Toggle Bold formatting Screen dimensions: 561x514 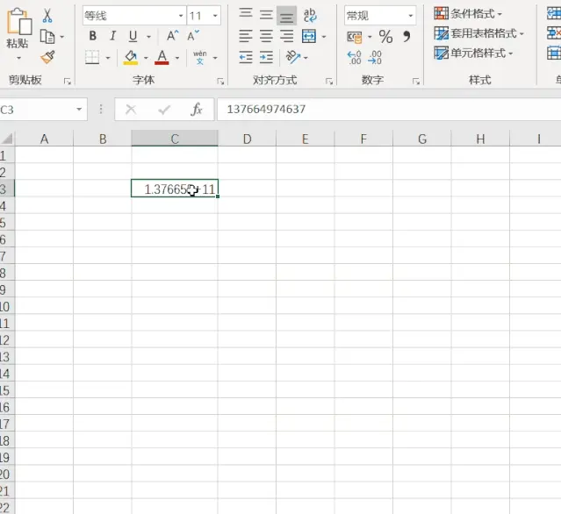(x=93, y=36)
